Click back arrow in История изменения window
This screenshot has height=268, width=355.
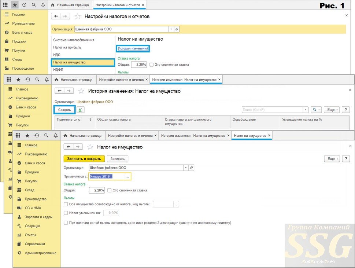60,91
